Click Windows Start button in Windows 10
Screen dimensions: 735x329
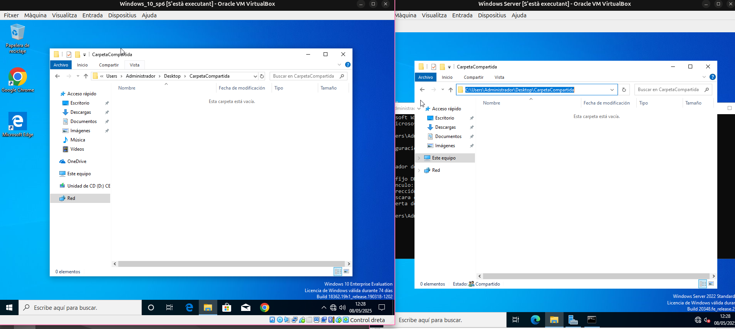(x=9, y=307)
